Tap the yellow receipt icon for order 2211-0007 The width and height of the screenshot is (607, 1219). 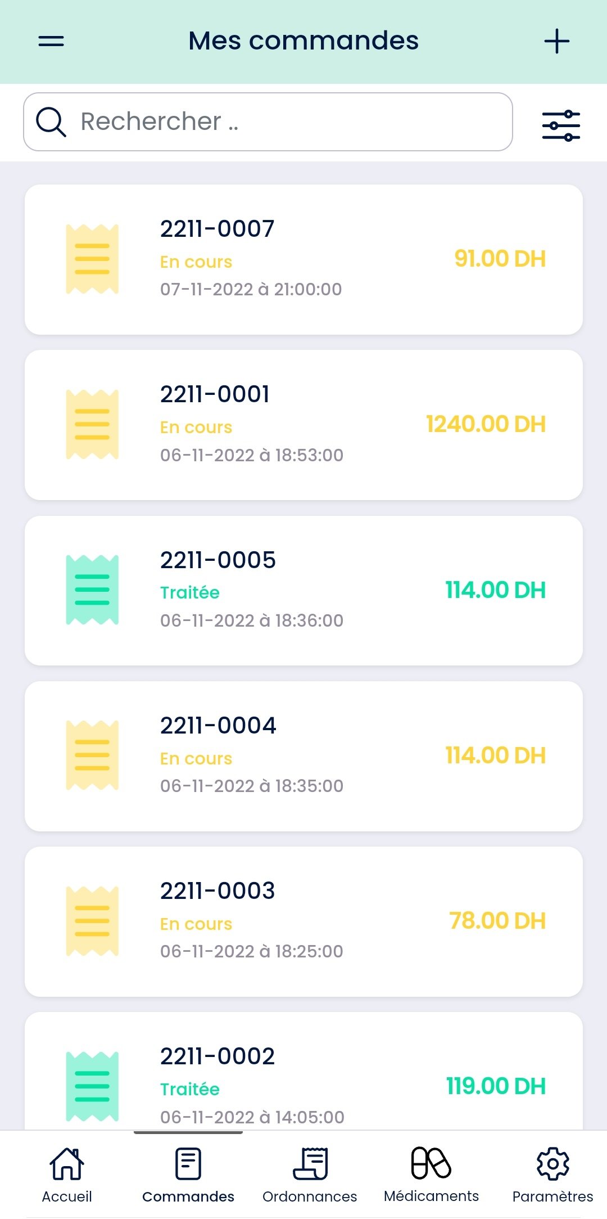point(92,259)
